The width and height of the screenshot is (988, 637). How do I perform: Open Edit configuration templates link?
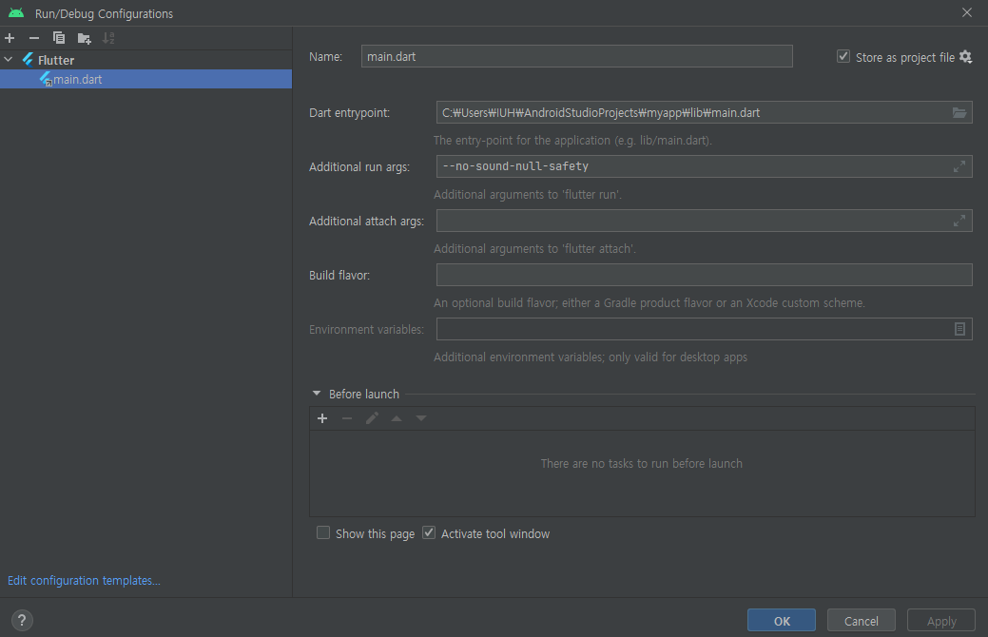pyautogui.click(x=84, y=580)
